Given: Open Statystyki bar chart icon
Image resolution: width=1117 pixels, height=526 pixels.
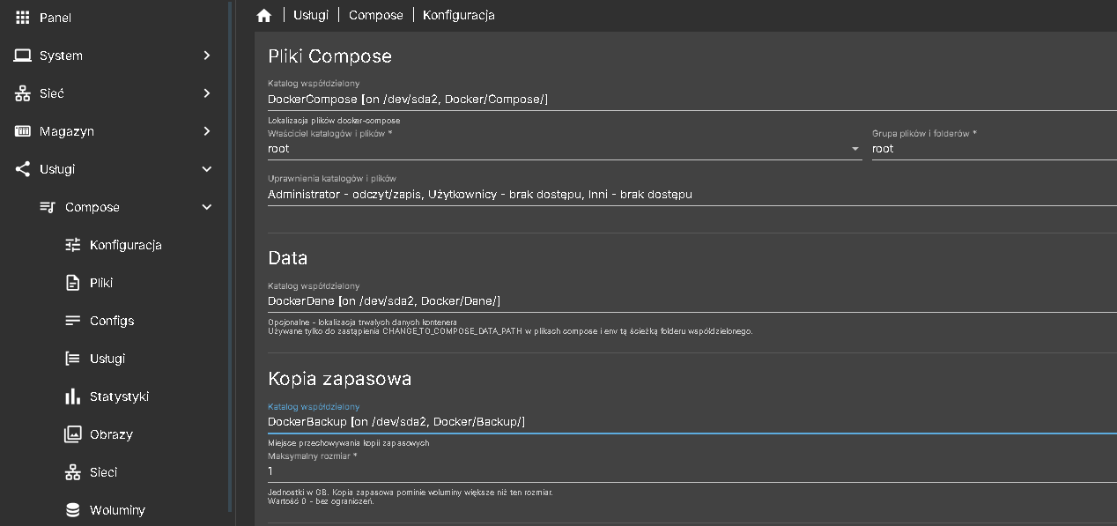Looking at the screenshot, I should [73, 396].
